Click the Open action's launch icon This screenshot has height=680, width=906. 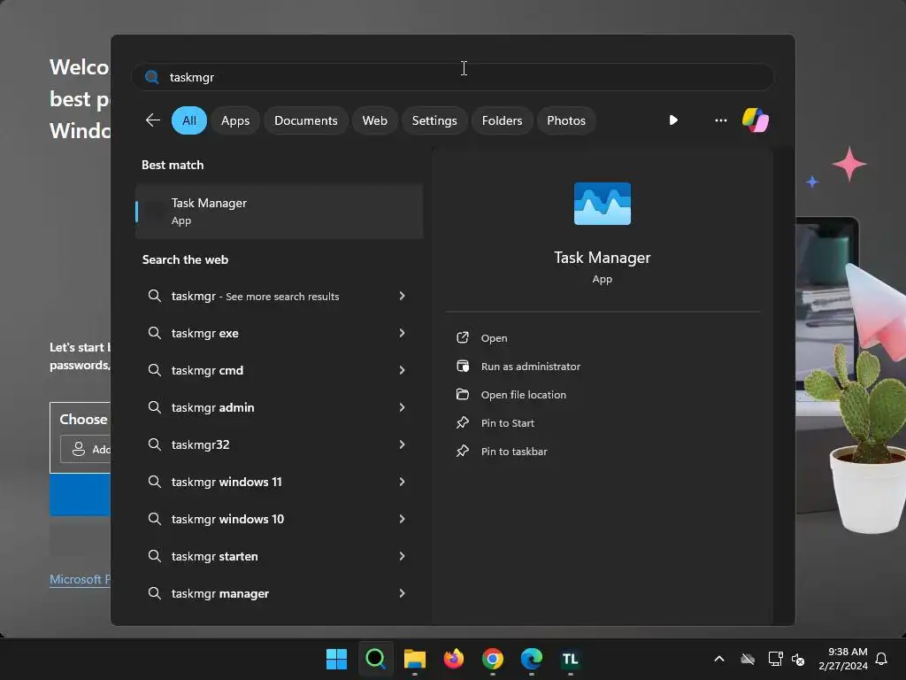(463, 337)
